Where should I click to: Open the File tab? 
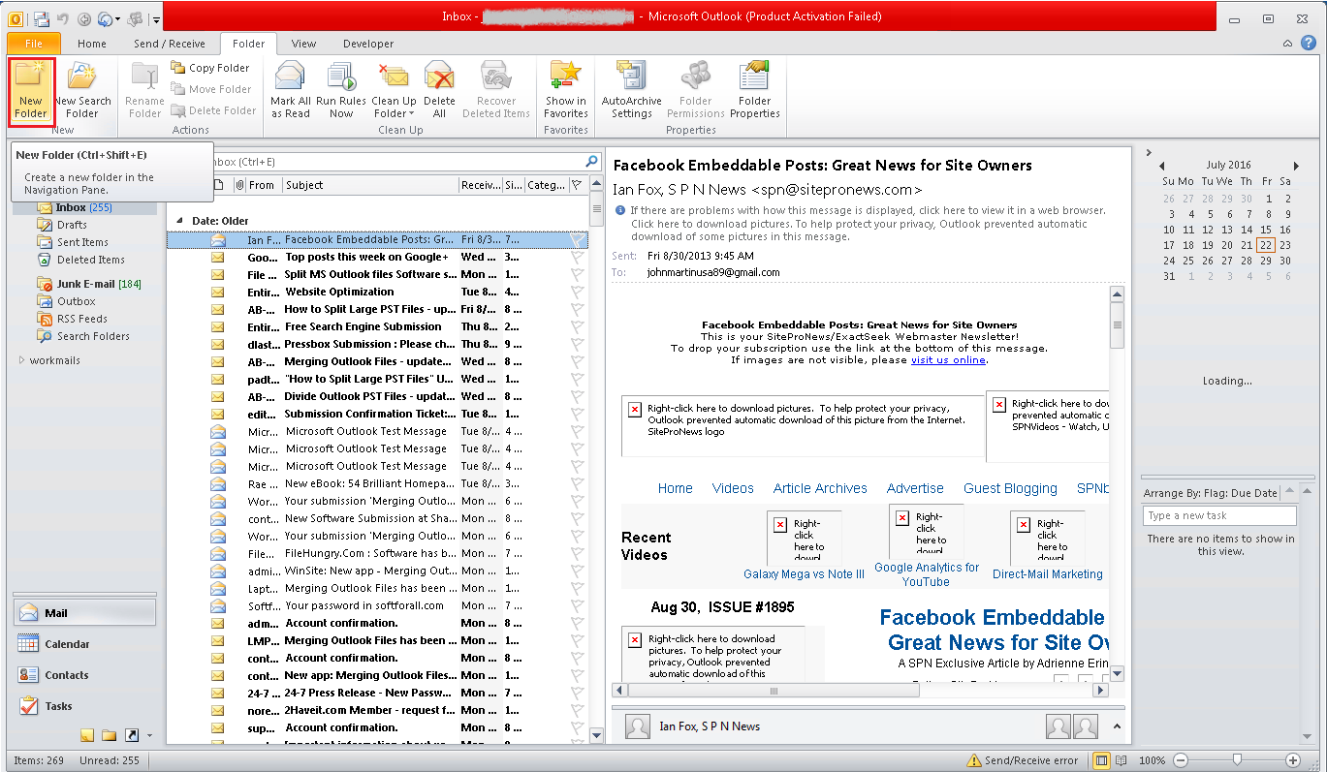(x=34, y=44)
